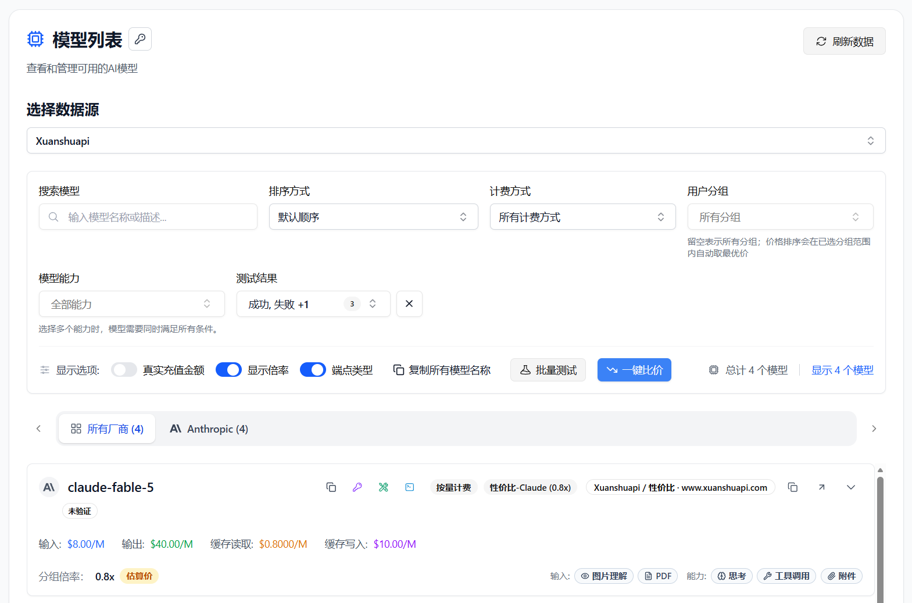
Task: Click the right arrow of vendor tabs
Action: coord(874,429)
